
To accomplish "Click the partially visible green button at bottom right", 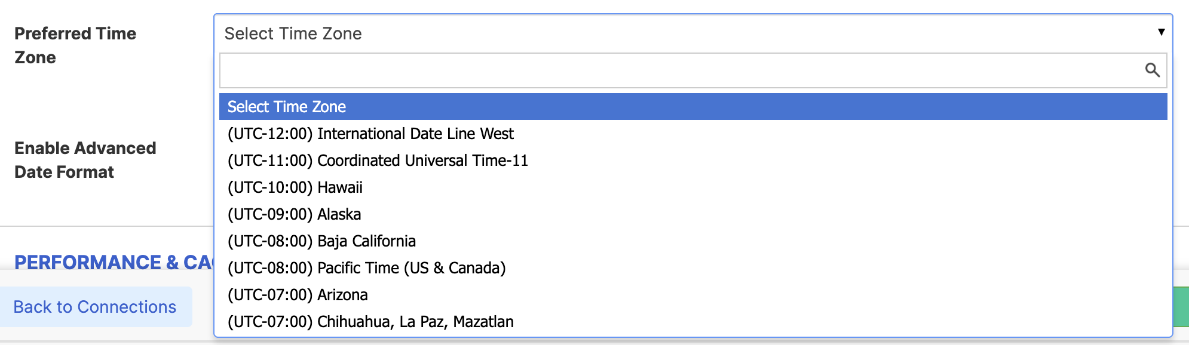I will click(1180, 306).
